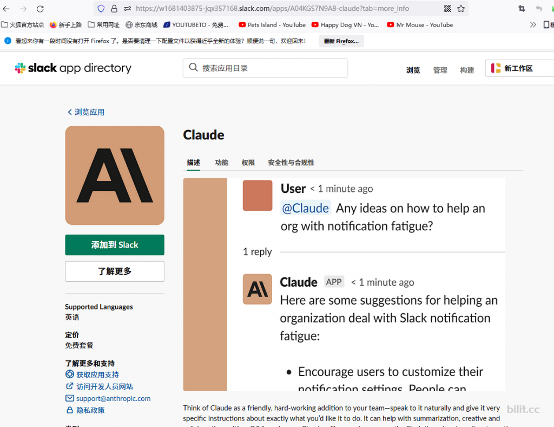Screen dimensions: 554x427
Task: Open the 浏览 navigation item
Action: point(413,70)
